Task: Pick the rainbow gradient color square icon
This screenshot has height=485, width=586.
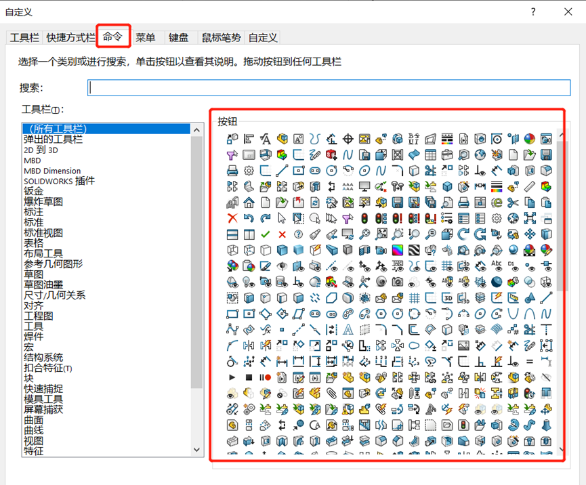Action: pos(398,250)
